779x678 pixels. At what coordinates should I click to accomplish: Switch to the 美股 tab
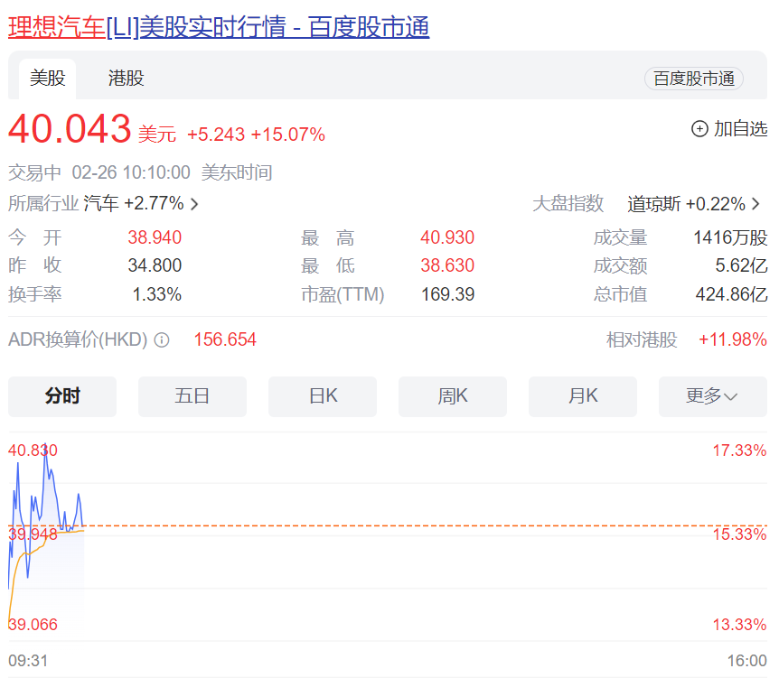[x=48, y=79]
